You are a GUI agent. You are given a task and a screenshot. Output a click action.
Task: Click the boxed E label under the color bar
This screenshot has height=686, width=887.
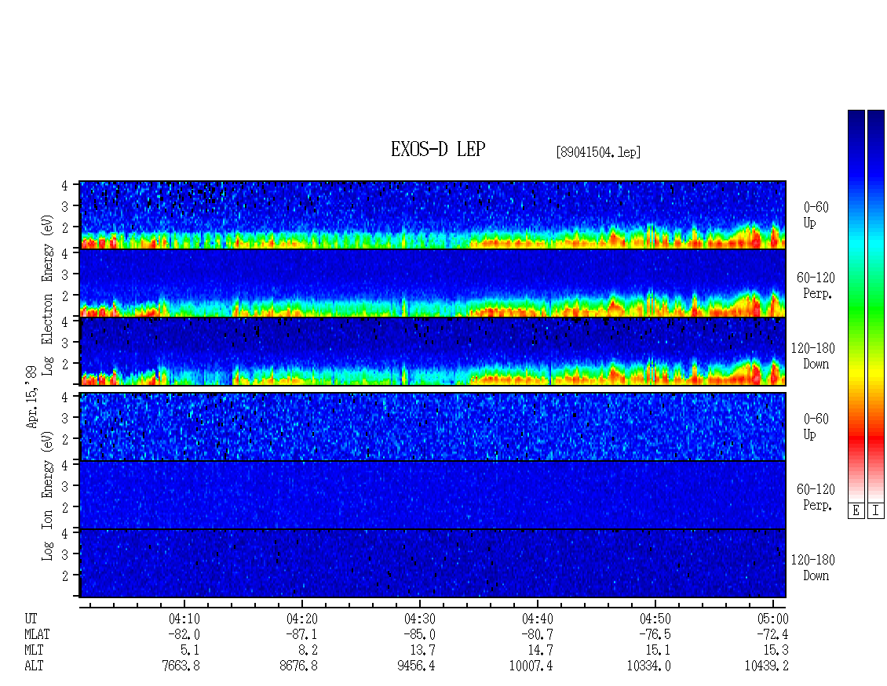[856, 510]
